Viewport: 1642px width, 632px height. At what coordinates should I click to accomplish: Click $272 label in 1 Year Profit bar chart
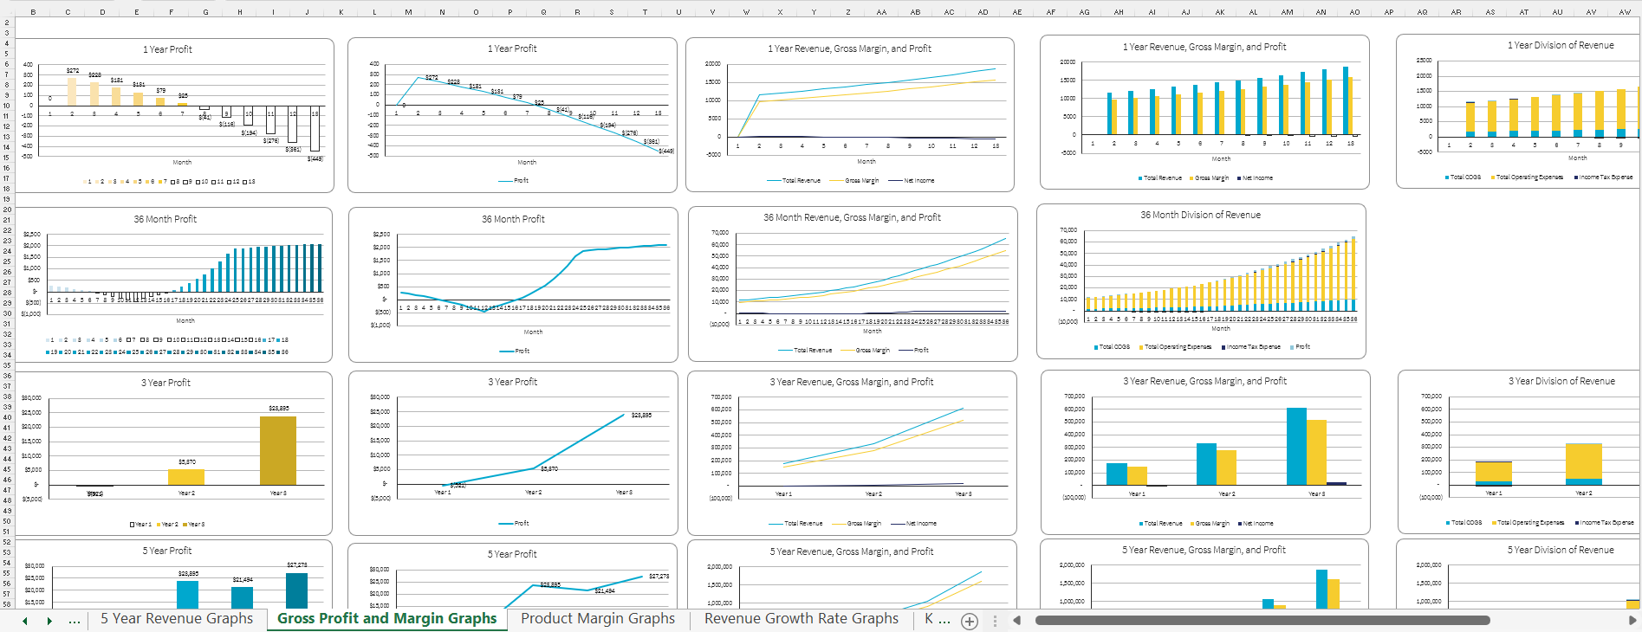point(73,71)
